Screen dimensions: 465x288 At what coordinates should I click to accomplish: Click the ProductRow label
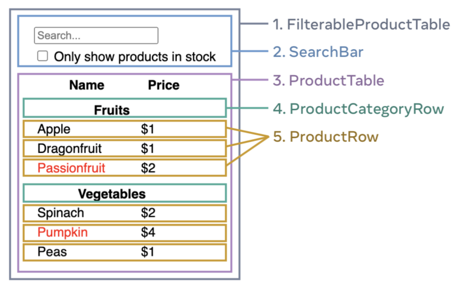[x=326, y=137]
